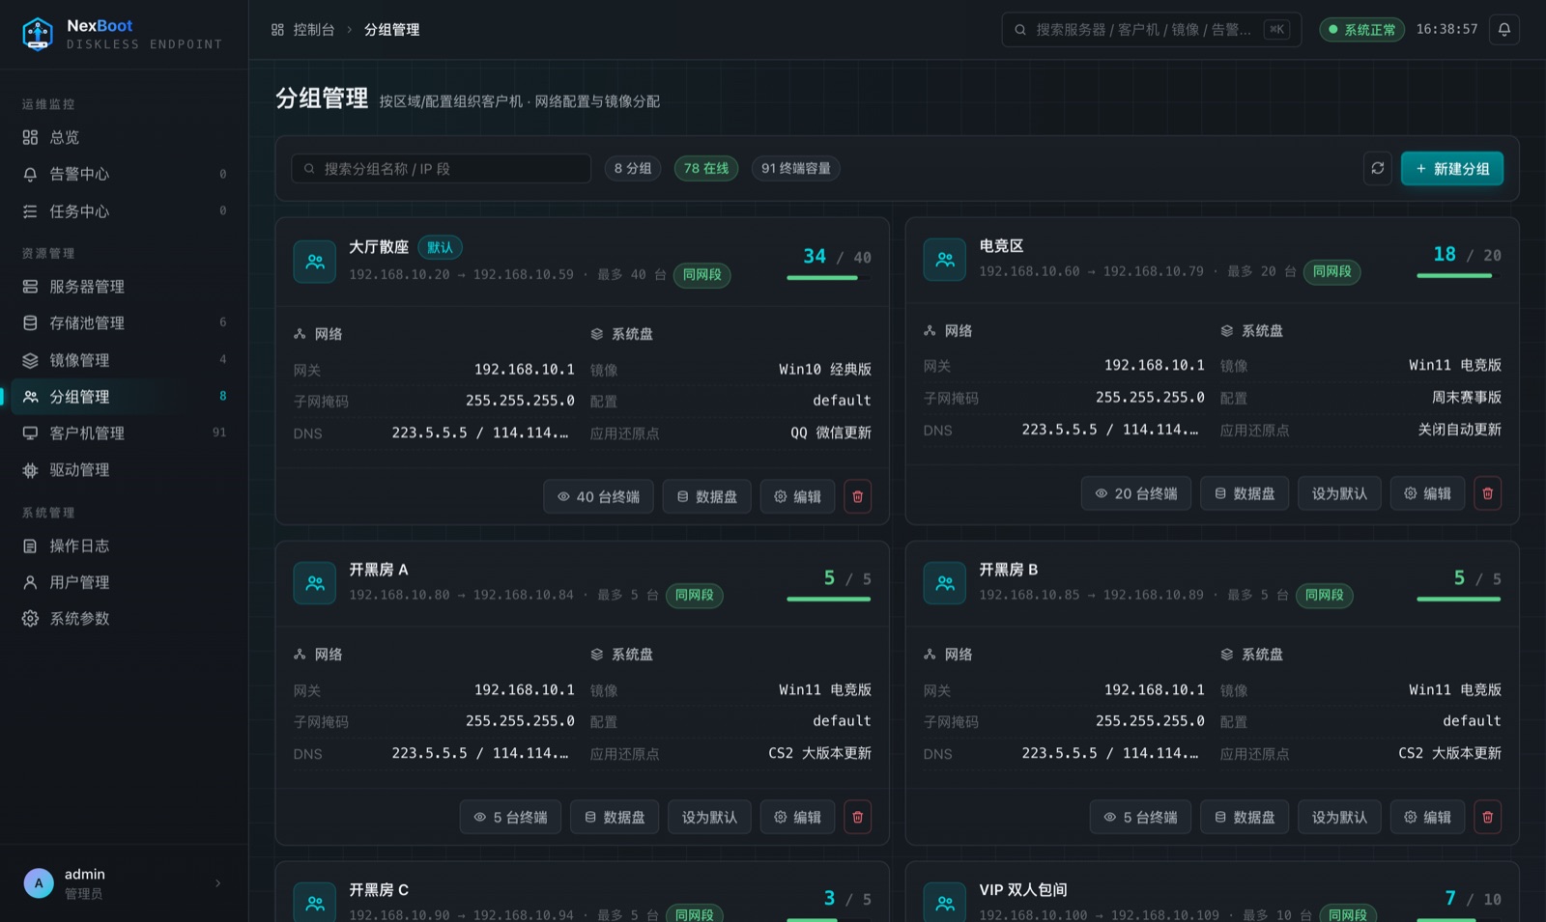View the 40 台终端 list with eye icon
This screenshot has height=922, width=1546.
pos(598,496)
